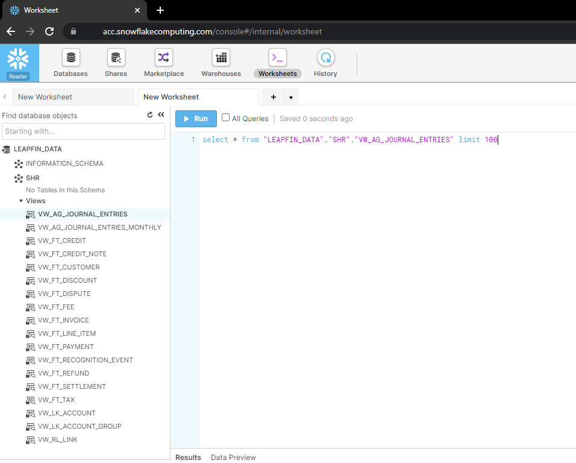Viewport: 576px width, 463px height.
Task: Select the VW_FT_LINE_ITEM view
Action: coord(67,333)
